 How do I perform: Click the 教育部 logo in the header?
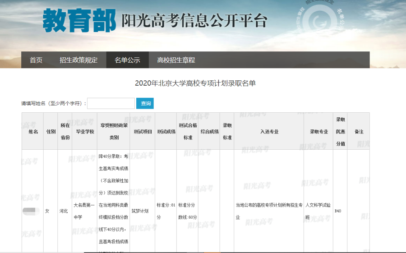[79, 20]
